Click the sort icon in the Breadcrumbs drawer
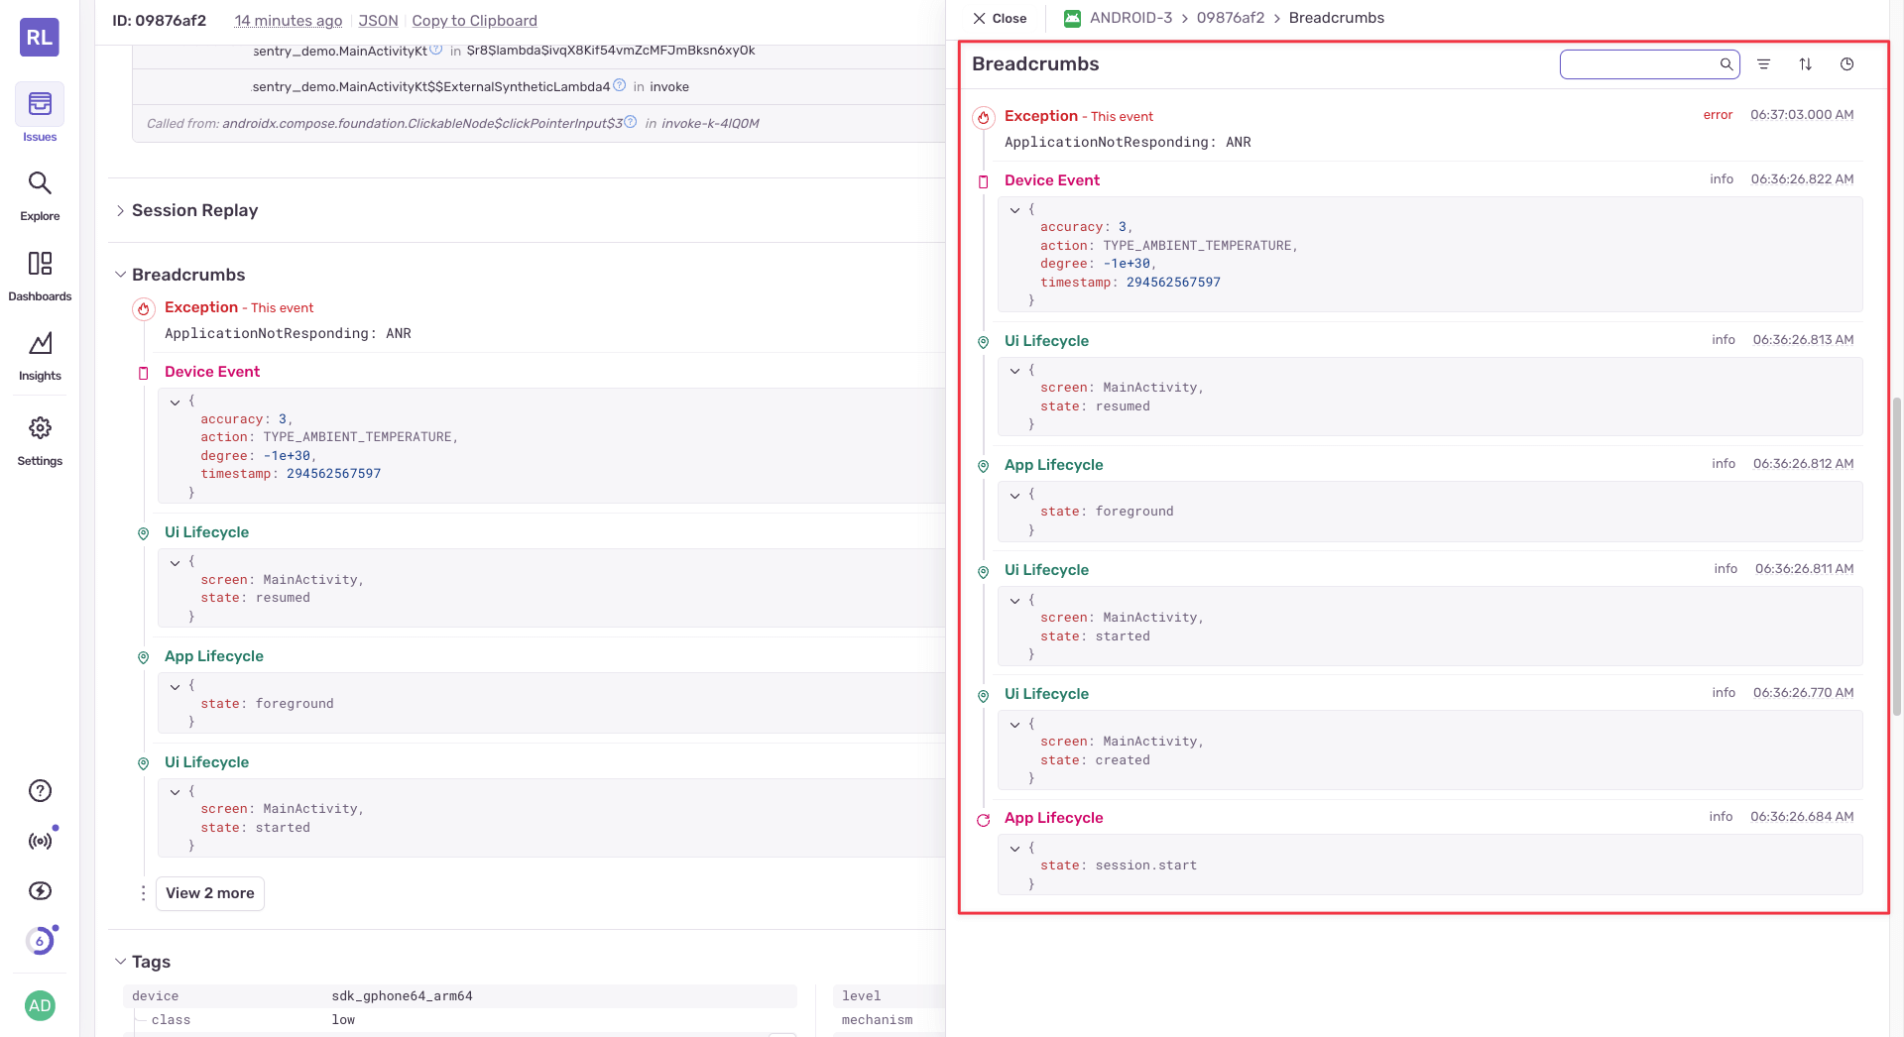 1805,63
